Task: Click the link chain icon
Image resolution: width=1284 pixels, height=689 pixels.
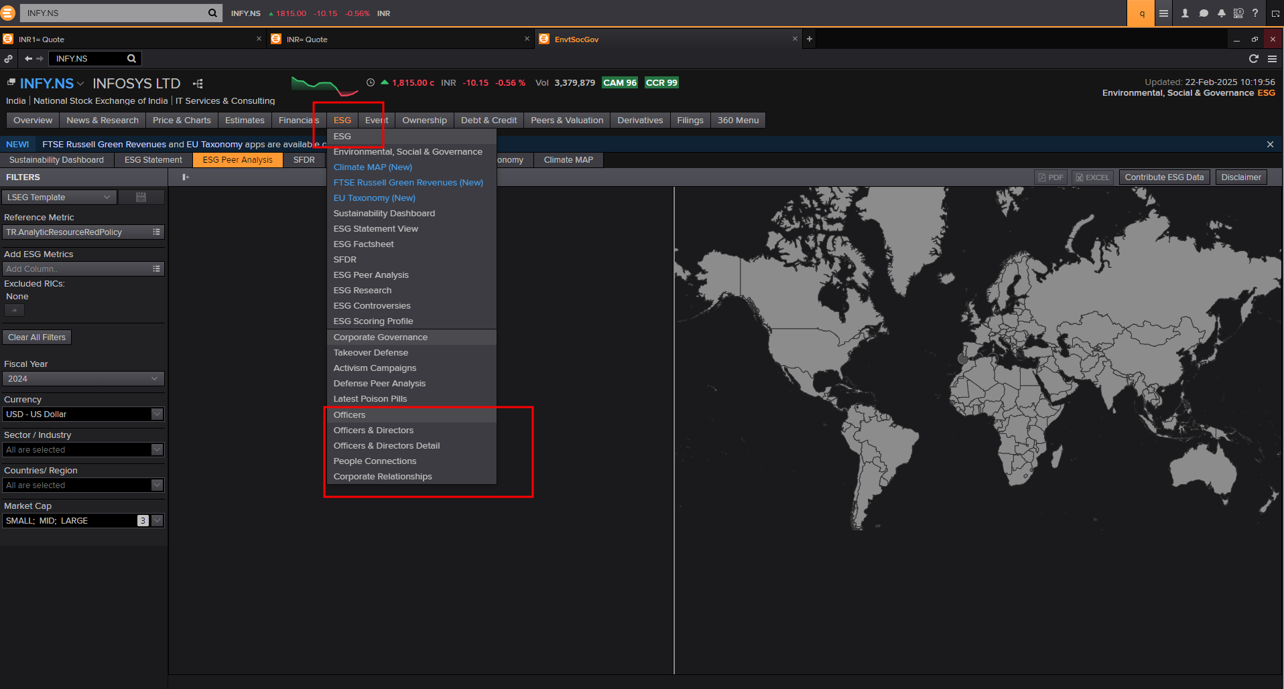Action: click(x=9, y=59)
